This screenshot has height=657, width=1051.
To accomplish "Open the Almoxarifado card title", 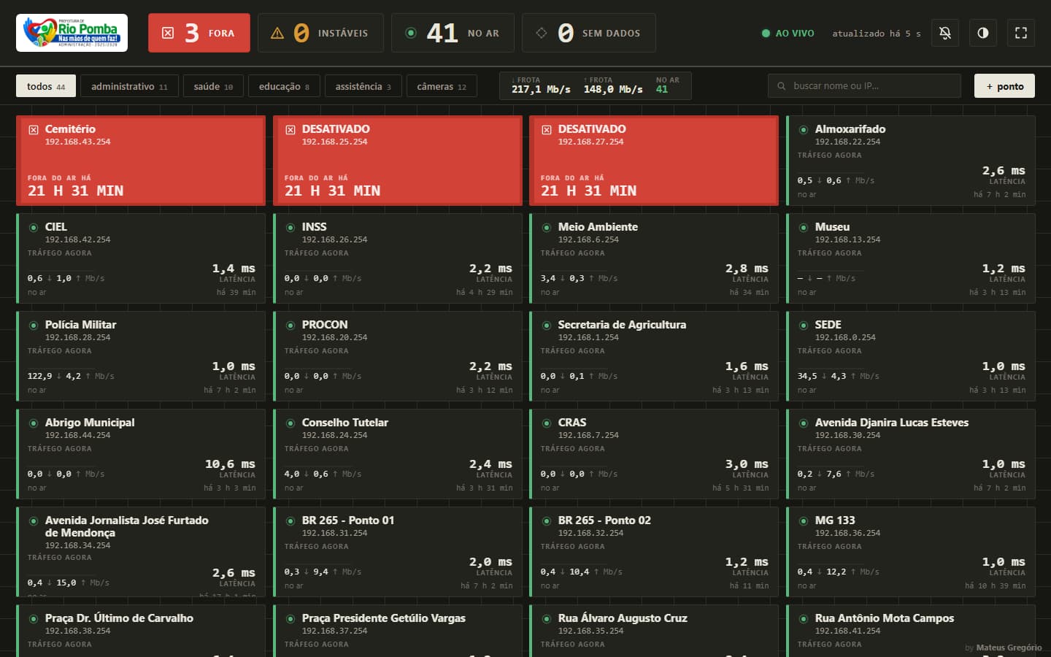I will click(850, 129).
